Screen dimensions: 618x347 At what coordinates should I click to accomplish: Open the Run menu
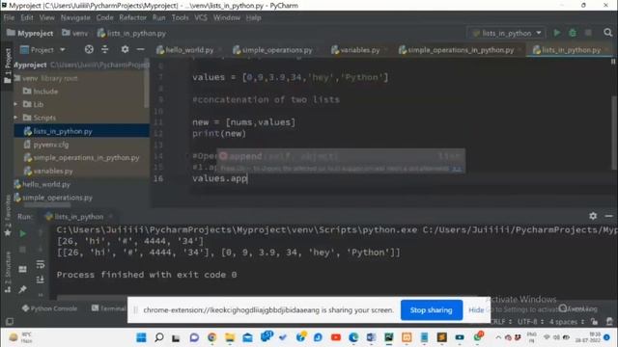coord(158,17)
